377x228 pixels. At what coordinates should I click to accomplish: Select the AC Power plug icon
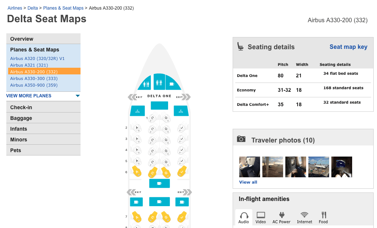[x=282, y=217]
